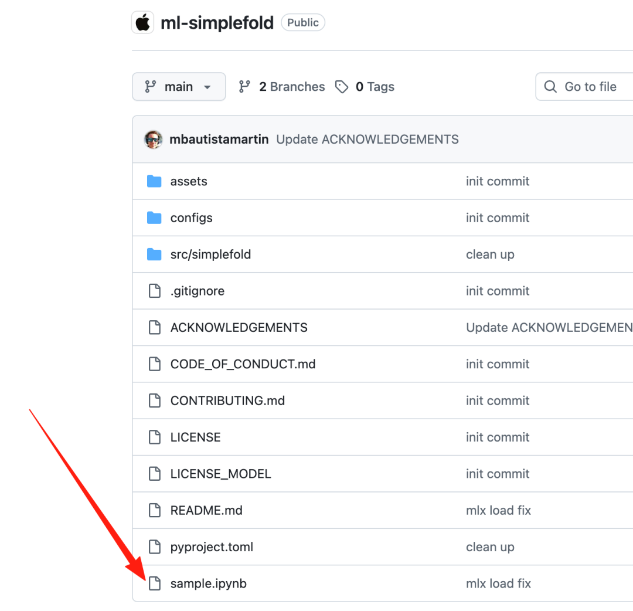The image size is (633, 611).
Task: Click the LICENSE file icon
Action: point(154,437)
